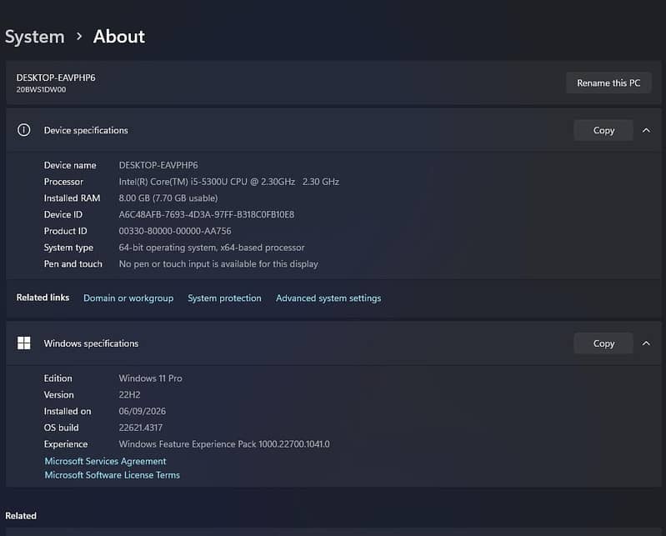Go back to System in the breadcrumb
Image resolution: width=666 pixels, height=536 pixels.
pos(34,37)
